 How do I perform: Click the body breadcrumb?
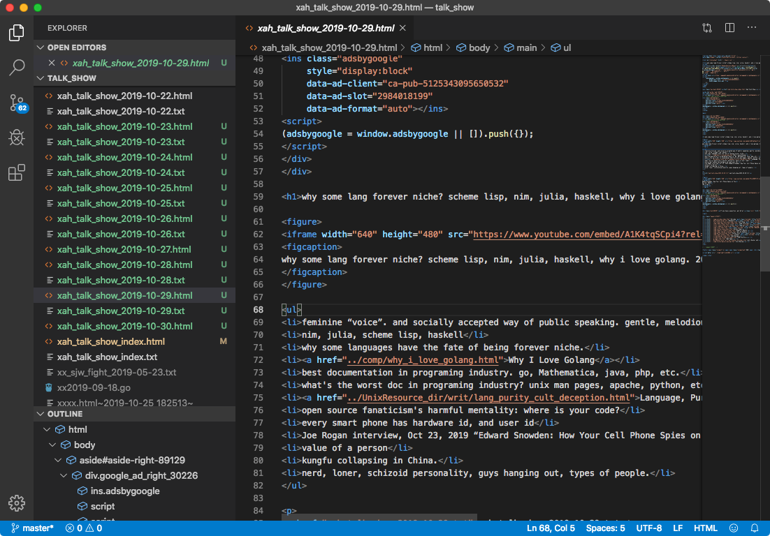click(473, 47)
